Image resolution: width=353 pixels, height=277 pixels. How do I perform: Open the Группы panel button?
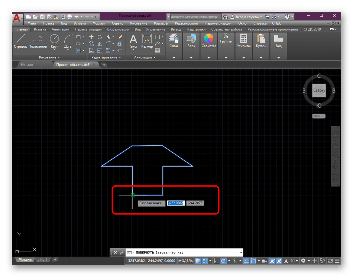226,39
